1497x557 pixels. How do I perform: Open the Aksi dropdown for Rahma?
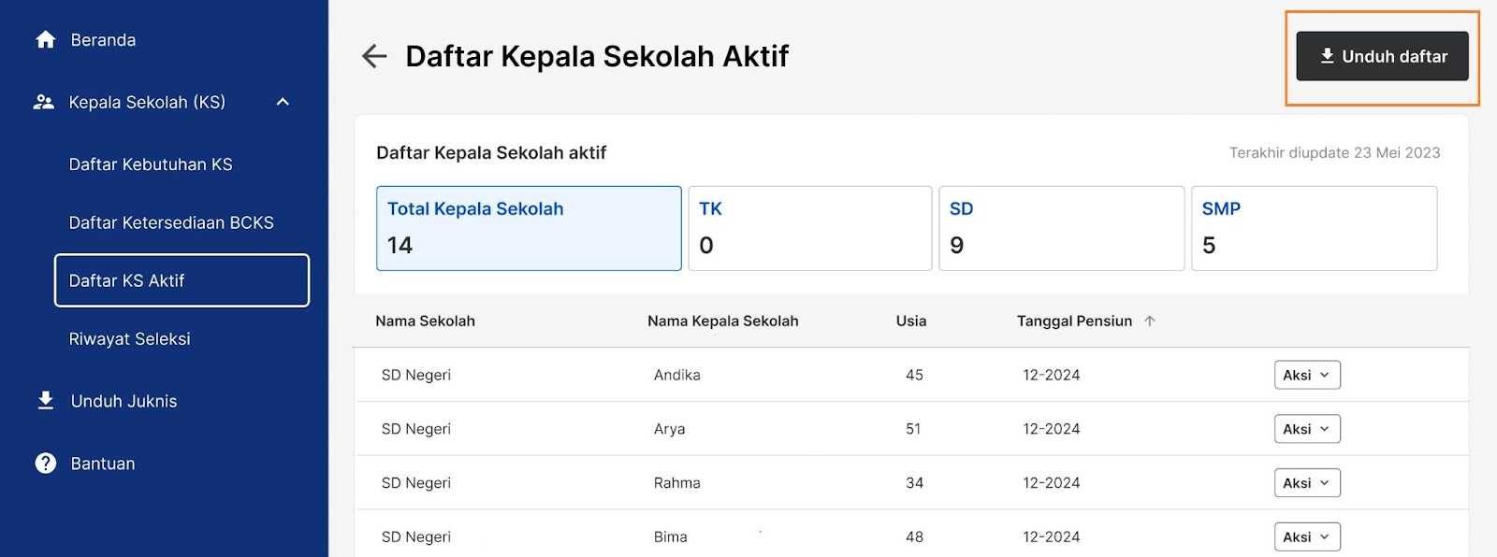pos(1307,483)
